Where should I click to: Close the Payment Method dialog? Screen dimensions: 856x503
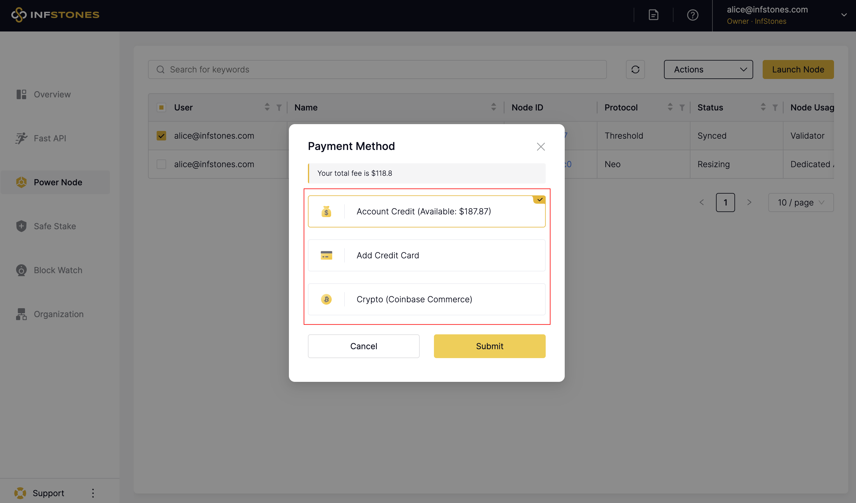(540, 147)
